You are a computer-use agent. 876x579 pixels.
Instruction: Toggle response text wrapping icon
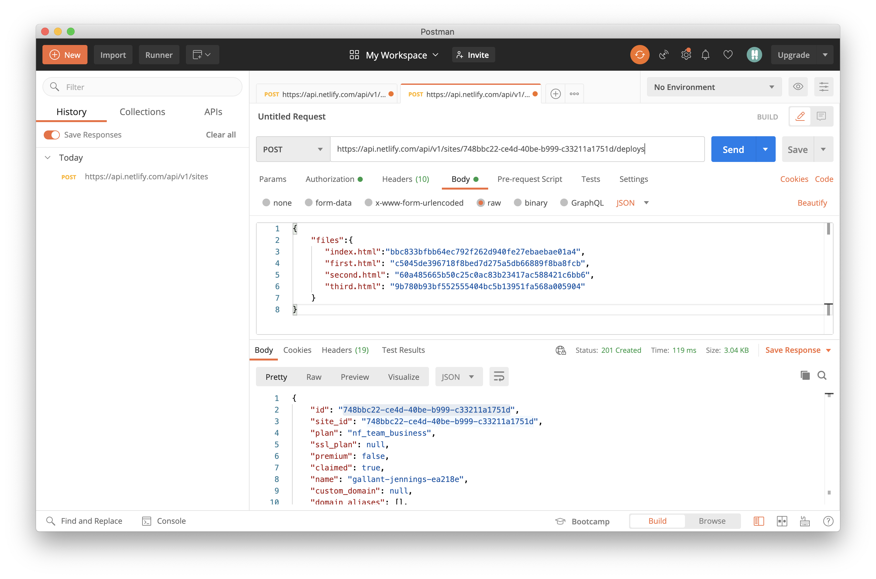(499, 376)
